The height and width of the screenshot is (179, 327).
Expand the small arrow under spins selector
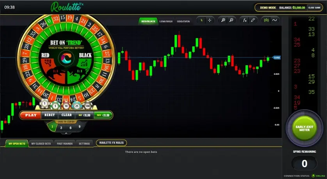tap(66, 133)
